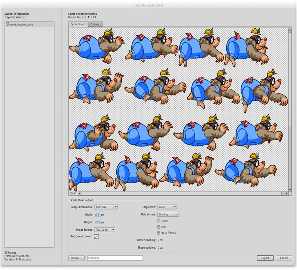Image resolution: width=297 pixels, height=270 pixels.
Task: Open the Data format dropdown
Action: pos(168,214)
